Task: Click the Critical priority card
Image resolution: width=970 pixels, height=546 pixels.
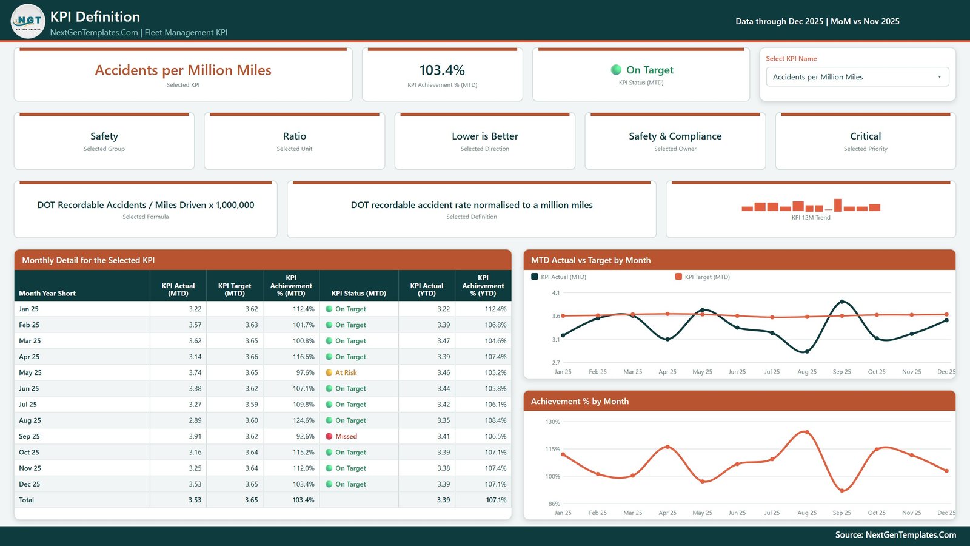Action: tap(866, 141)
